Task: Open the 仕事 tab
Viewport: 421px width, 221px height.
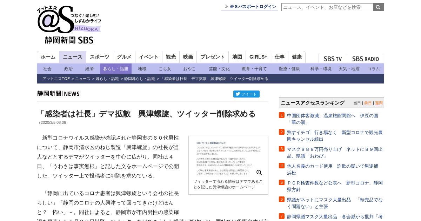Action: click(x=280, y=57)
